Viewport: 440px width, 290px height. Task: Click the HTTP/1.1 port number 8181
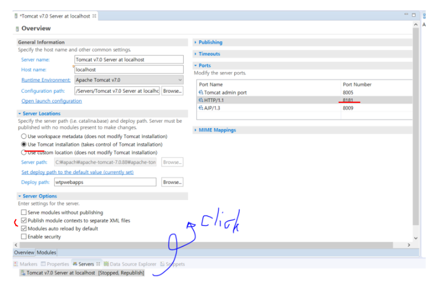coord(348,100)
